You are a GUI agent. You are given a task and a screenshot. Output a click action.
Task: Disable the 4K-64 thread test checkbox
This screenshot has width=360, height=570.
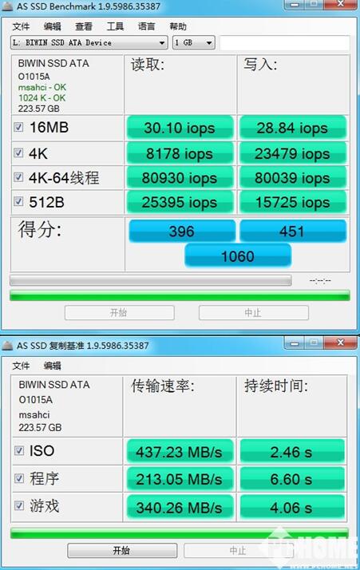pyautogui.click(x=18, y=177)
